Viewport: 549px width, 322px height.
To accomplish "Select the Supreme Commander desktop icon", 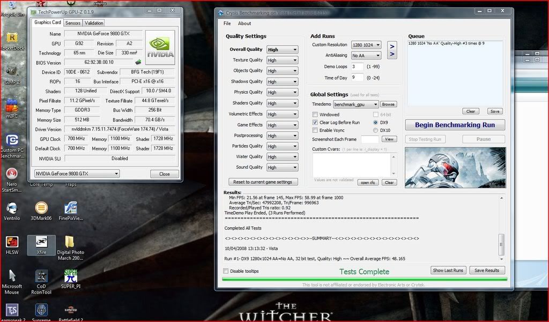I will pyautogui.click(x=41, y=312).
